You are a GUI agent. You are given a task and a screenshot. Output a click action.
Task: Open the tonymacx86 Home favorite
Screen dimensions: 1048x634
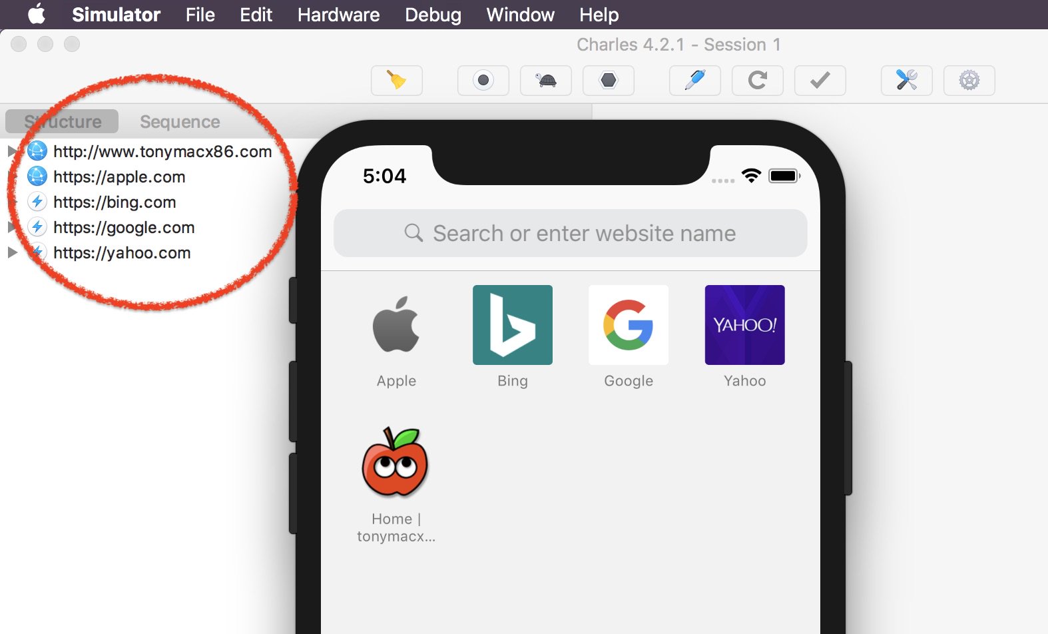point(396,485)
